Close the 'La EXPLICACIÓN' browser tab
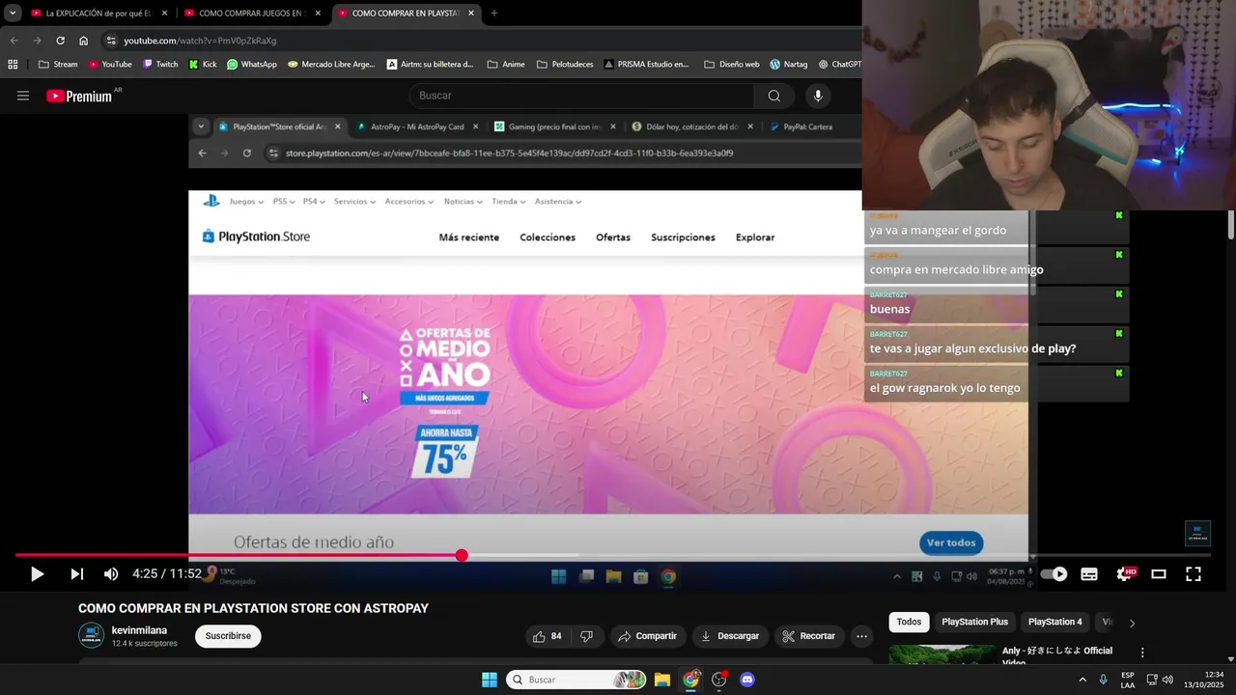The height and width of the screenshot is (695, 1236). 164,14
